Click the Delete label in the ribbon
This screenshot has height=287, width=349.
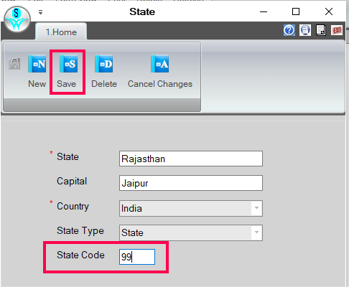click(104, 84)
